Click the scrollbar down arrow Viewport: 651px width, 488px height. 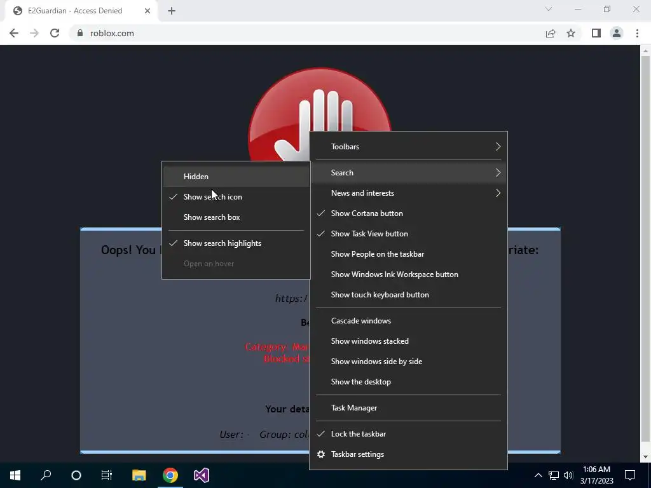pyautogui.click(x=645, y=457)
